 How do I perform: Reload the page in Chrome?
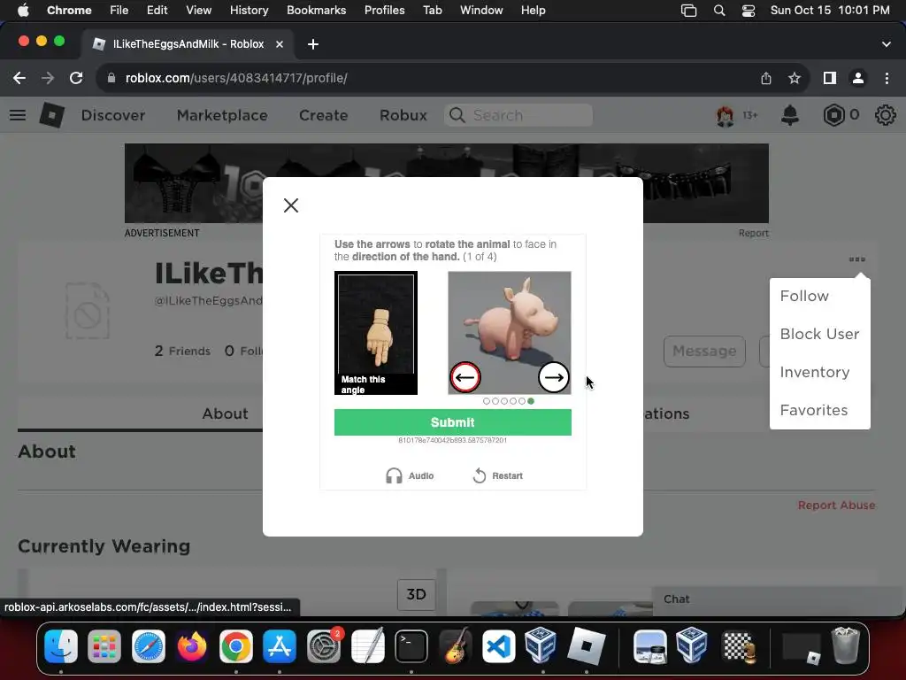[x=76, y=78]
